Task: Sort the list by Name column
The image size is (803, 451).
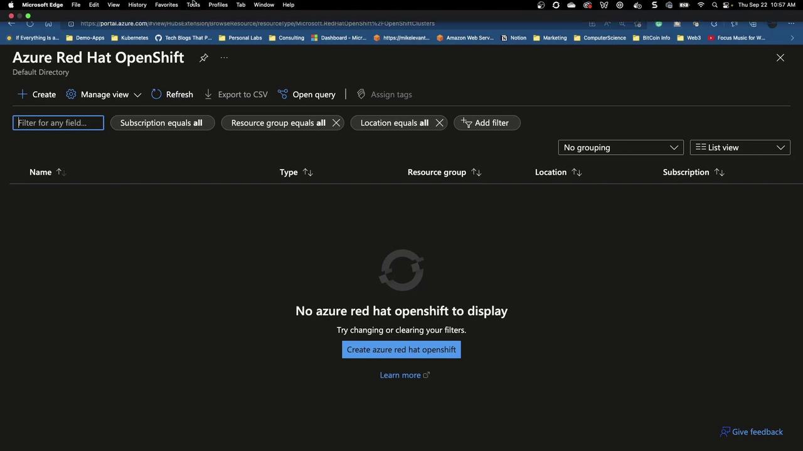Action: tap(48, 172)
